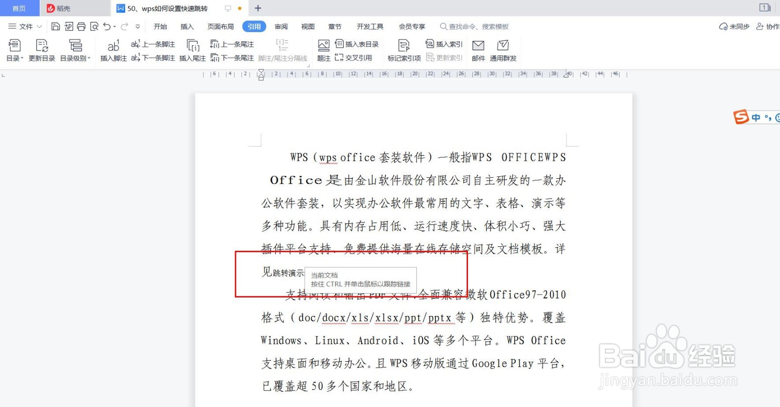Click the Save icon in quick access toolbar

(x=56, y=26)
